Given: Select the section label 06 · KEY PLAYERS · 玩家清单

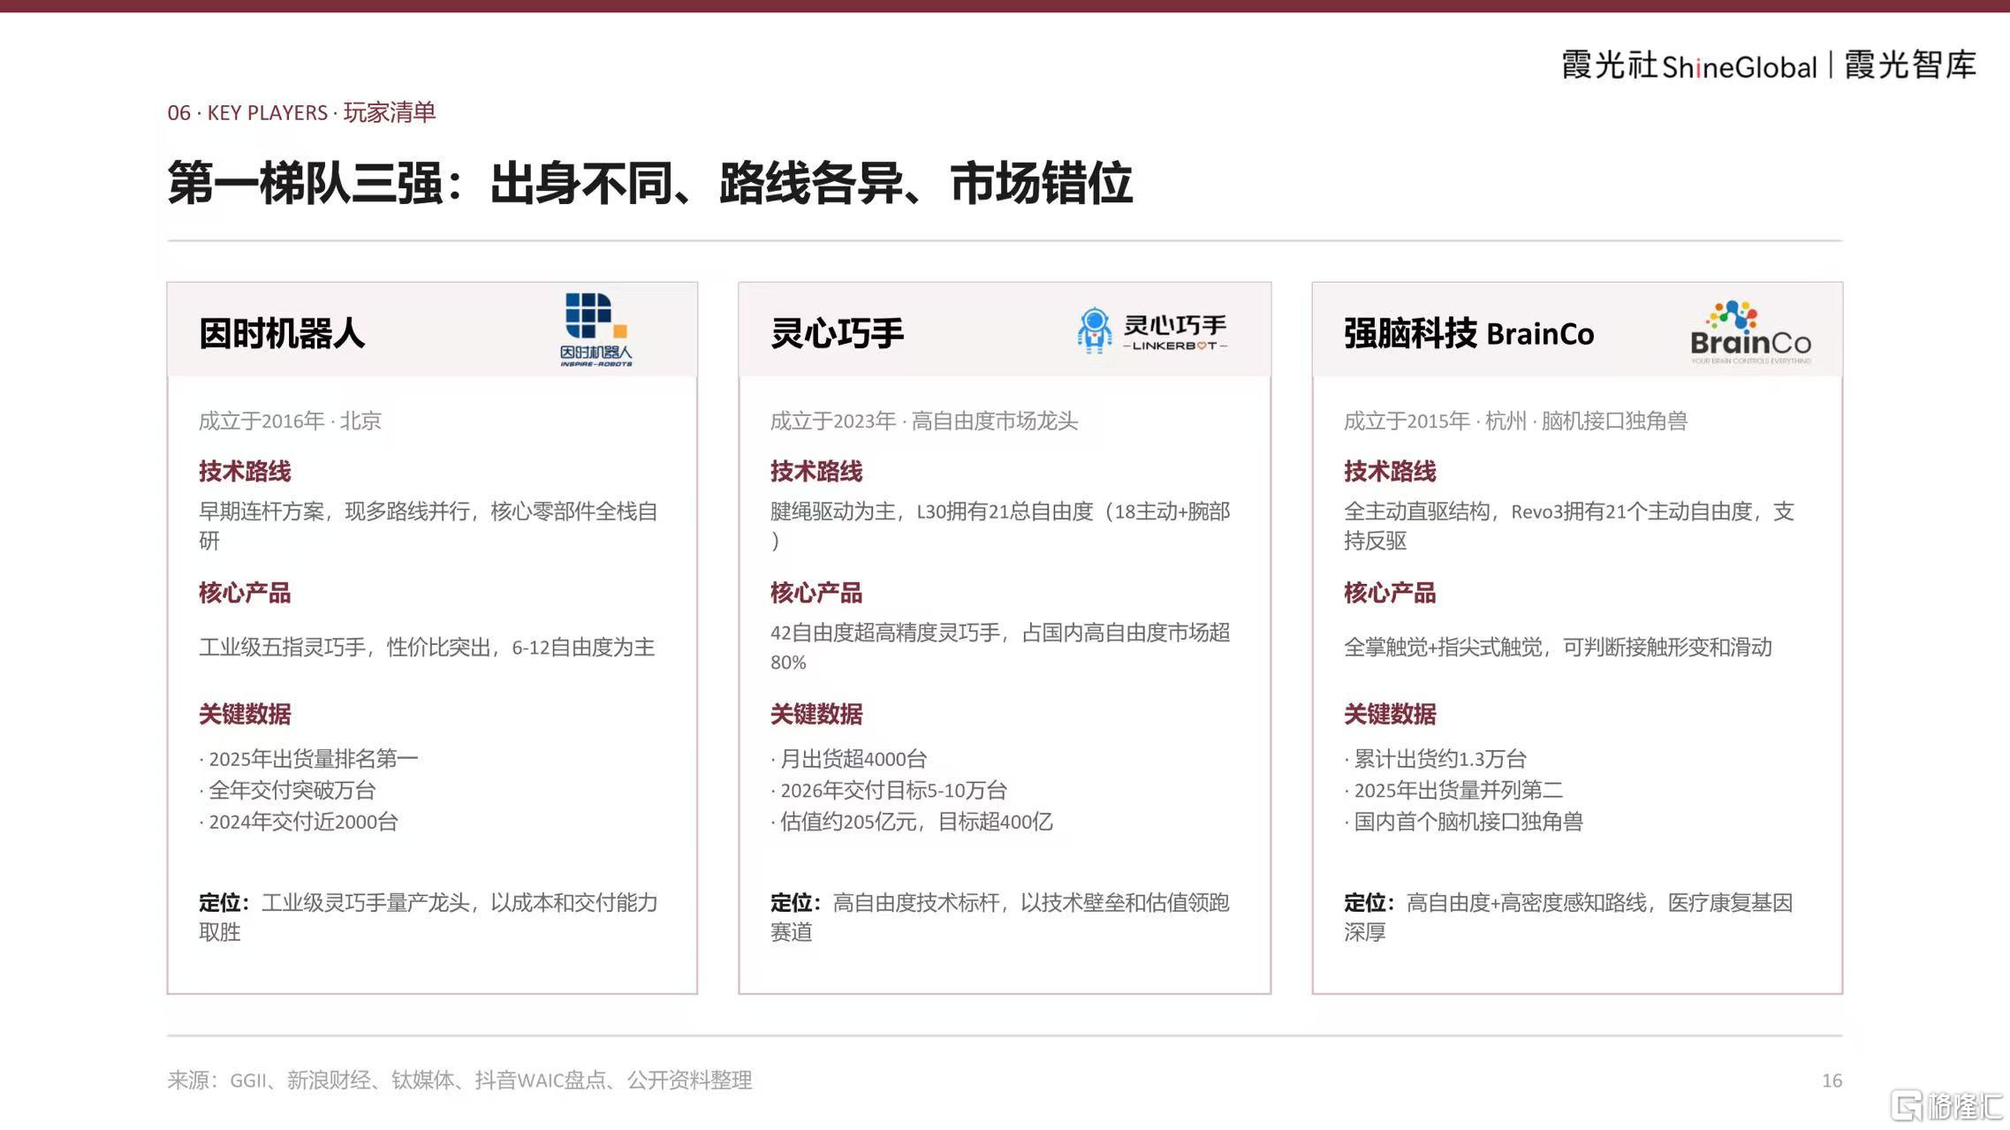Looking at the screenshot, I should point(301,113).
